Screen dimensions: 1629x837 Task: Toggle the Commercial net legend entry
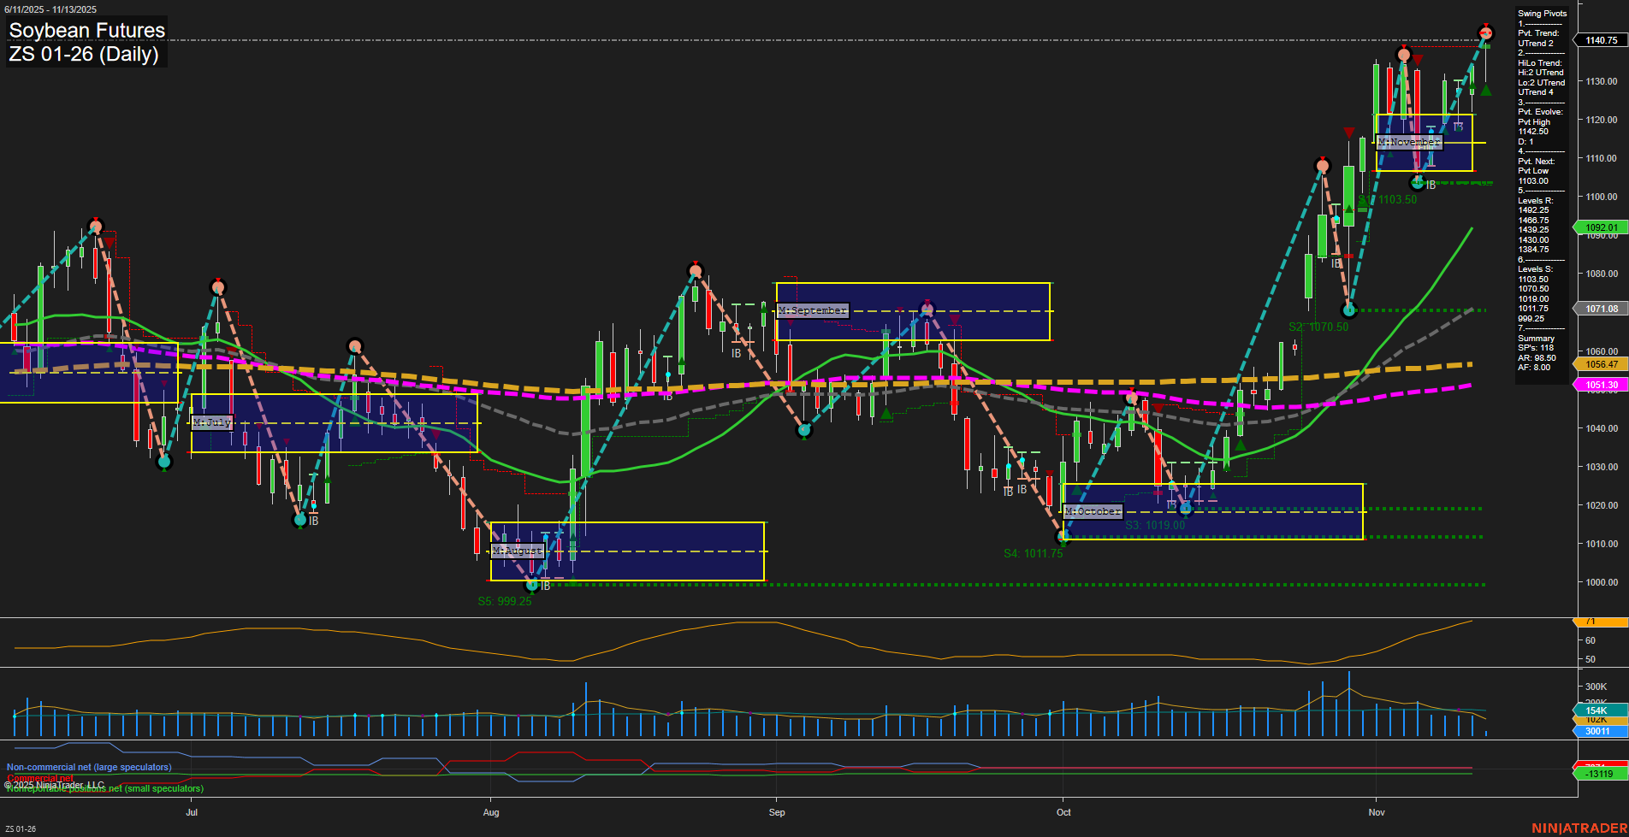pyautogui.click(x=40, y=778)
